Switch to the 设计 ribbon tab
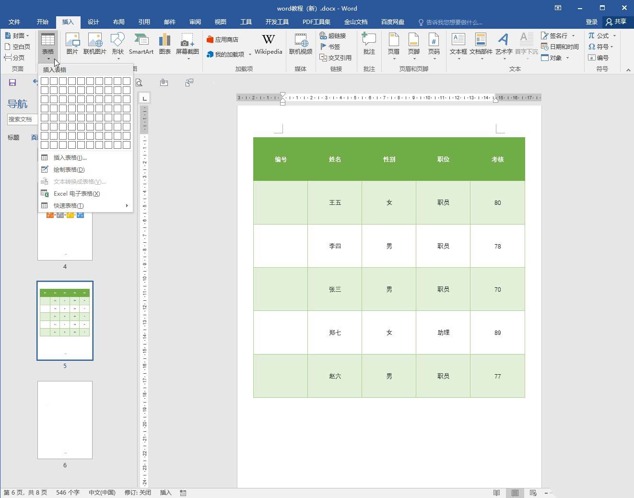Image resolution: width=634 pixels, height=498 pixels. pos(93,22)
